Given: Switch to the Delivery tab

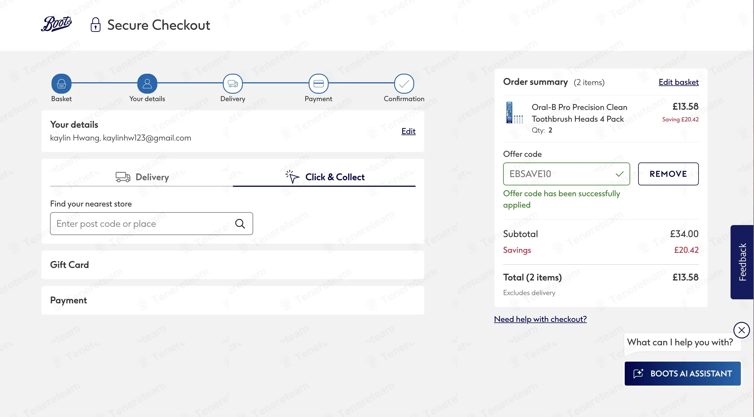Looking at the screenshot, I should pyautogui.click(x=142, y=177).
